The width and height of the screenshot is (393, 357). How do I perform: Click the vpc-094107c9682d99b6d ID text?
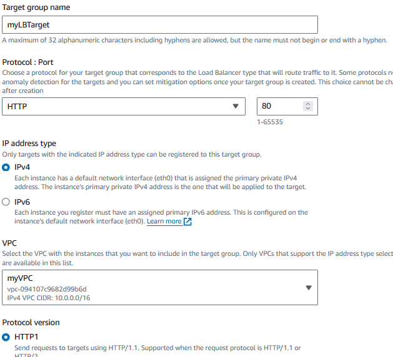pos(47,289)
